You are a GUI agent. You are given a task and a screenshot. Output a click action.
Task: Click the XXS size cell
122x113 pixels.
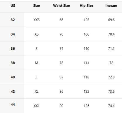point(36,20)
